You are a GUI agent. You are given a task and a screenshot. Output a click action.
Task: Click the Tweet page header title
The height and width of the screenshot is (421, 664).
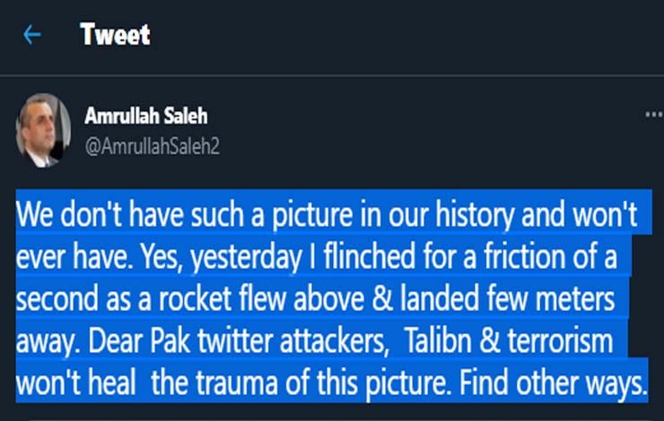(115, 35)
